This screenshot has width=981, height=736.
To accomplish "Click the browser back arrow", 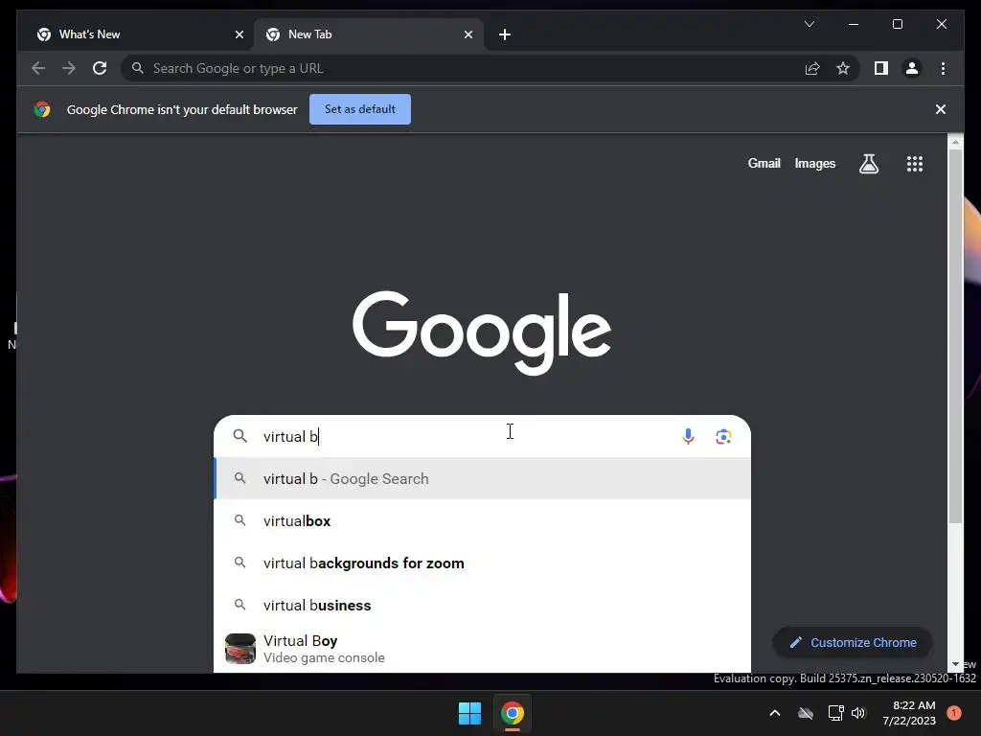I will pyautogui.click(x=38, y=68).
